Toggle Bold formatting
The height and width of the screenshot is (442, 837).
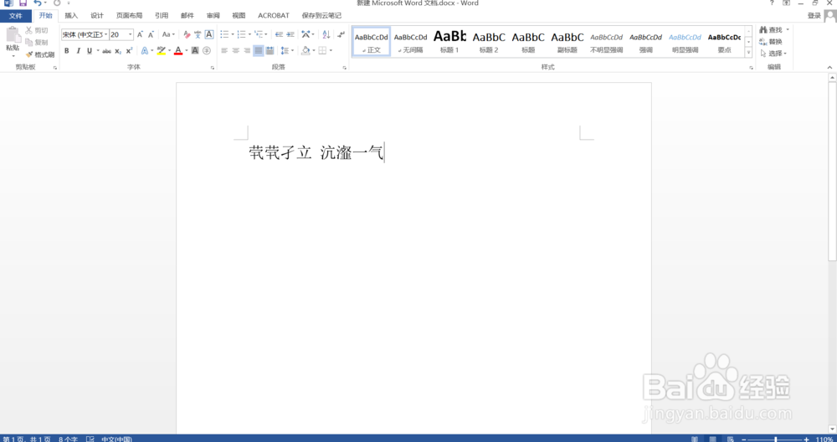tap(67, 51)
